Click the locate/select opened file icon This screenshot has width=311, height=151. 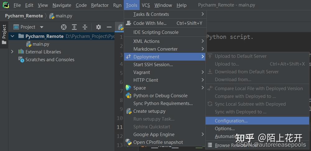pos(64,27)
